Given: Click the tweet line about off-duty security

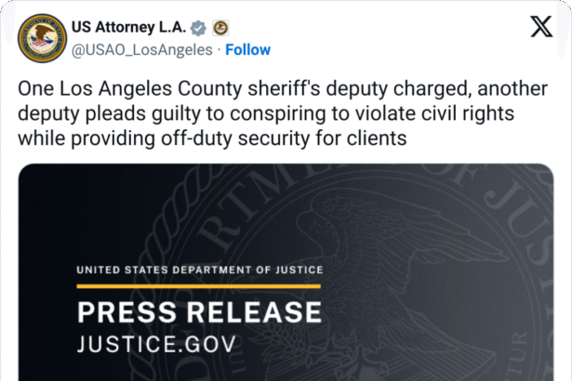Looking at the screenshot, I should click(214, 138).
